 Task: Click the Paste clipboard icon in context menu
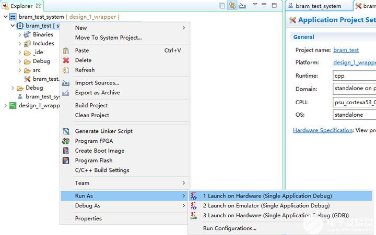coord(66,51)
